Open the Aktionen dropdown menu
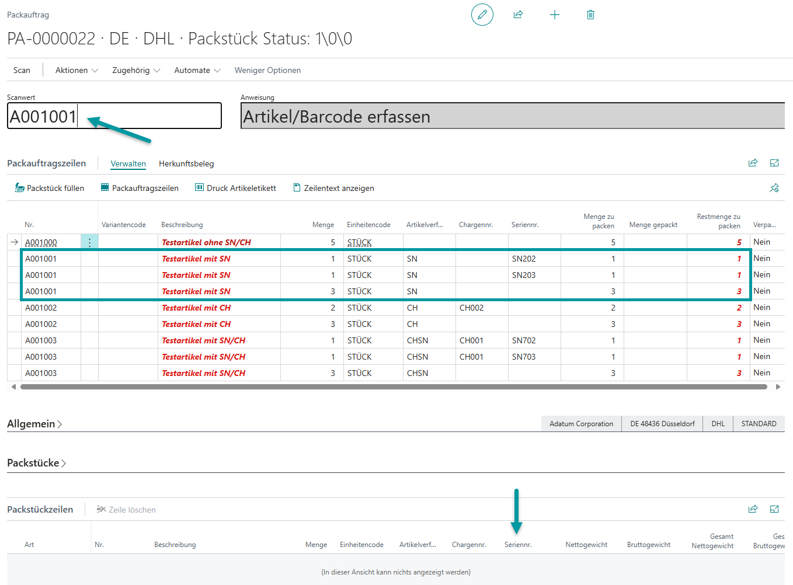 pyautogui.click(x=76, y=70)
